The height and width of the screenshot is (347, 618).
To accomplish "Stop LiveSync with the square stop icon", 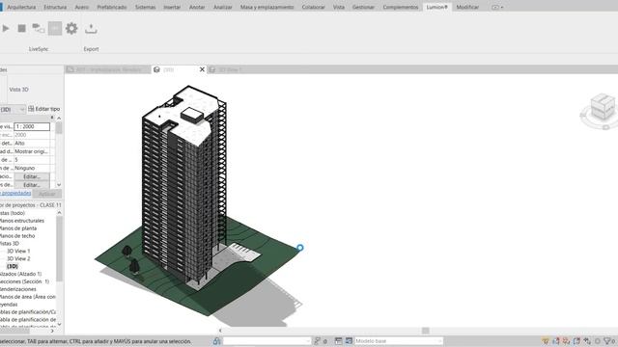I will click(x=21, y=28).
